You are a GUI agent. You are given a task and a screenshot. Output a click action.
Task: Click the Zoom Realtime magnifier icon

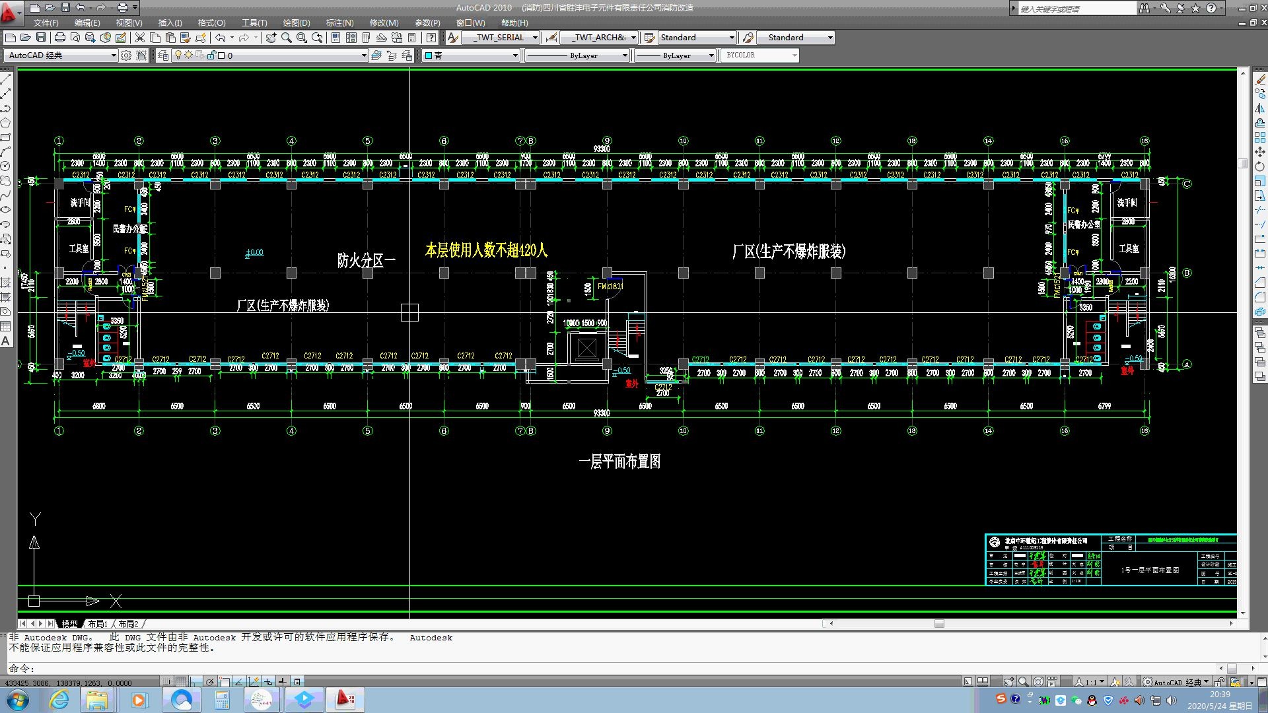(287, 38)
